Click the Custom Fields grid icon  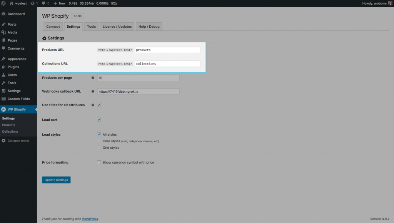tap(3, 99)
